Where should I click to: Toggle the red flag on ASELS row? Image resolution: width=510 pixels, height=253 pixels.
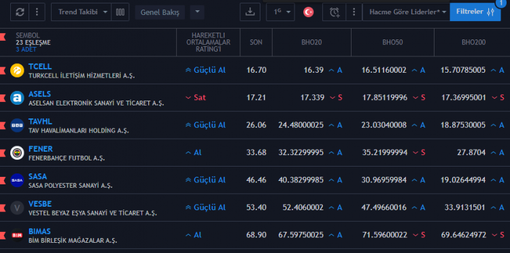[3, 98]
